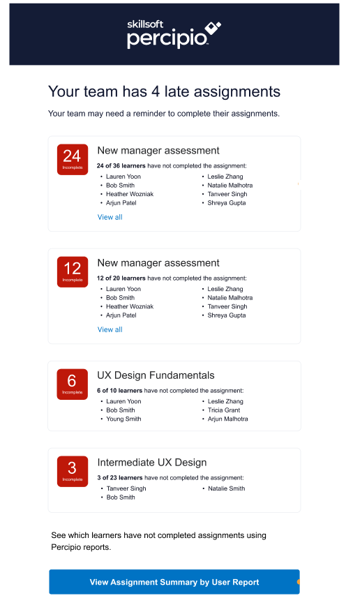Click the red 6 Incomplete badge
This screenshot has height=598, width=346.
click(73, 384)
